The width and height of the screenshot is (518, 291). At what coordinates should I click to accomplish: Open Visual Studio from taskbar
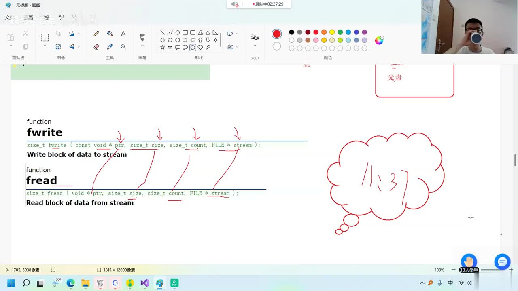144,283
